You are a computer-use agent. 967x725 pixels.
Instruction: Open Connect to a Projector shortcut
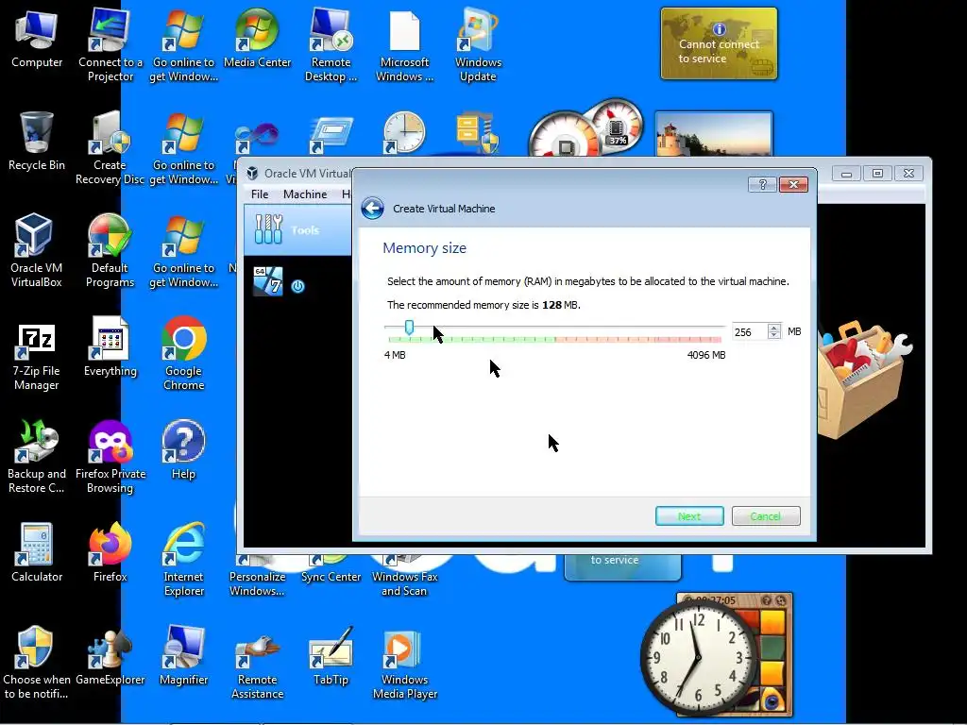pos(110,43)
